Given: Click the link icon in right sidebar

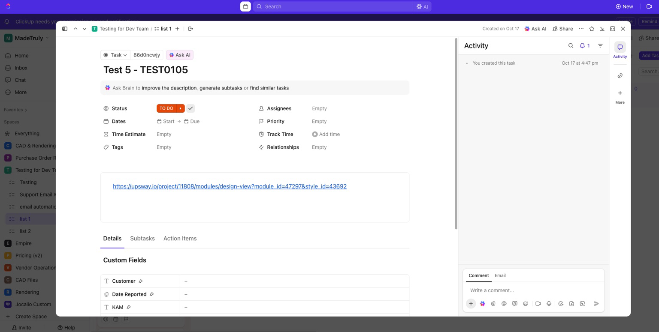Looking at the screenshot, I should click(x=620, y=76).
